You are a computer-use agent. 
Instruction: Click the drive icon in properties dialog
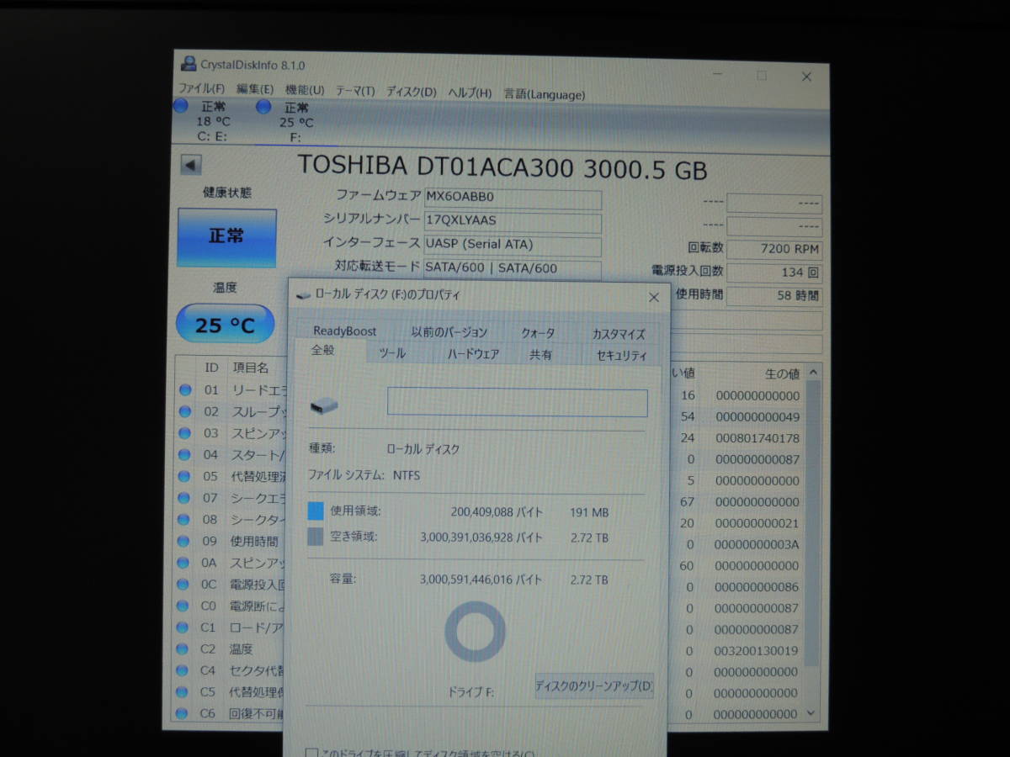coord(324,406)
